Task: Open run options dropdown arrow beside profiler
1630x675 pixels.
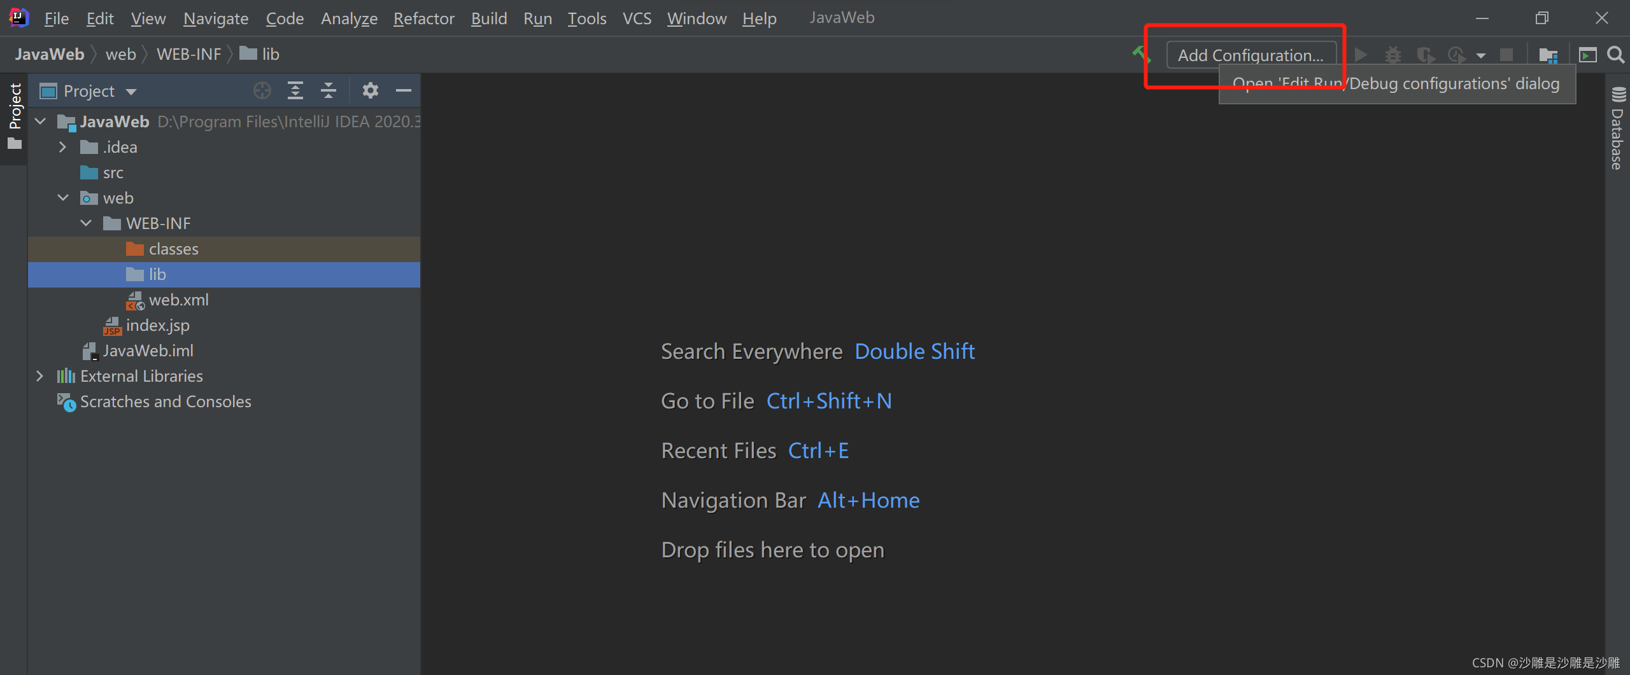Action: point(1481,55)
